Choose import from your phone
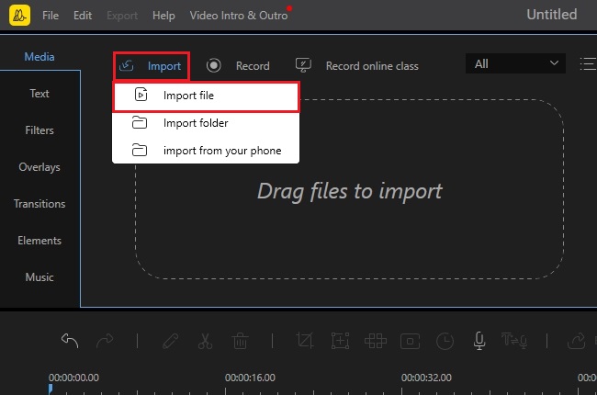The width and height of the screenshot is (597, 395). [206, 151]
